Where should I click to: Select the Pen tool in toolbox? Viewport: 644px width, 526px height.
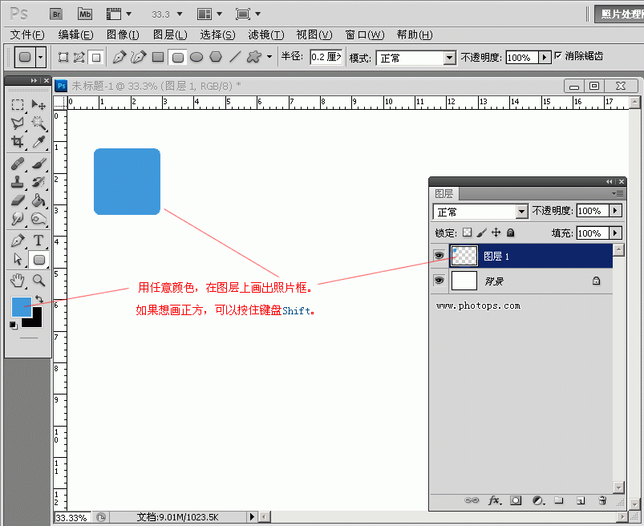(18, 241)
